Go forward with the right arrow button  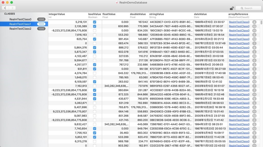click(x=12, y=8)
